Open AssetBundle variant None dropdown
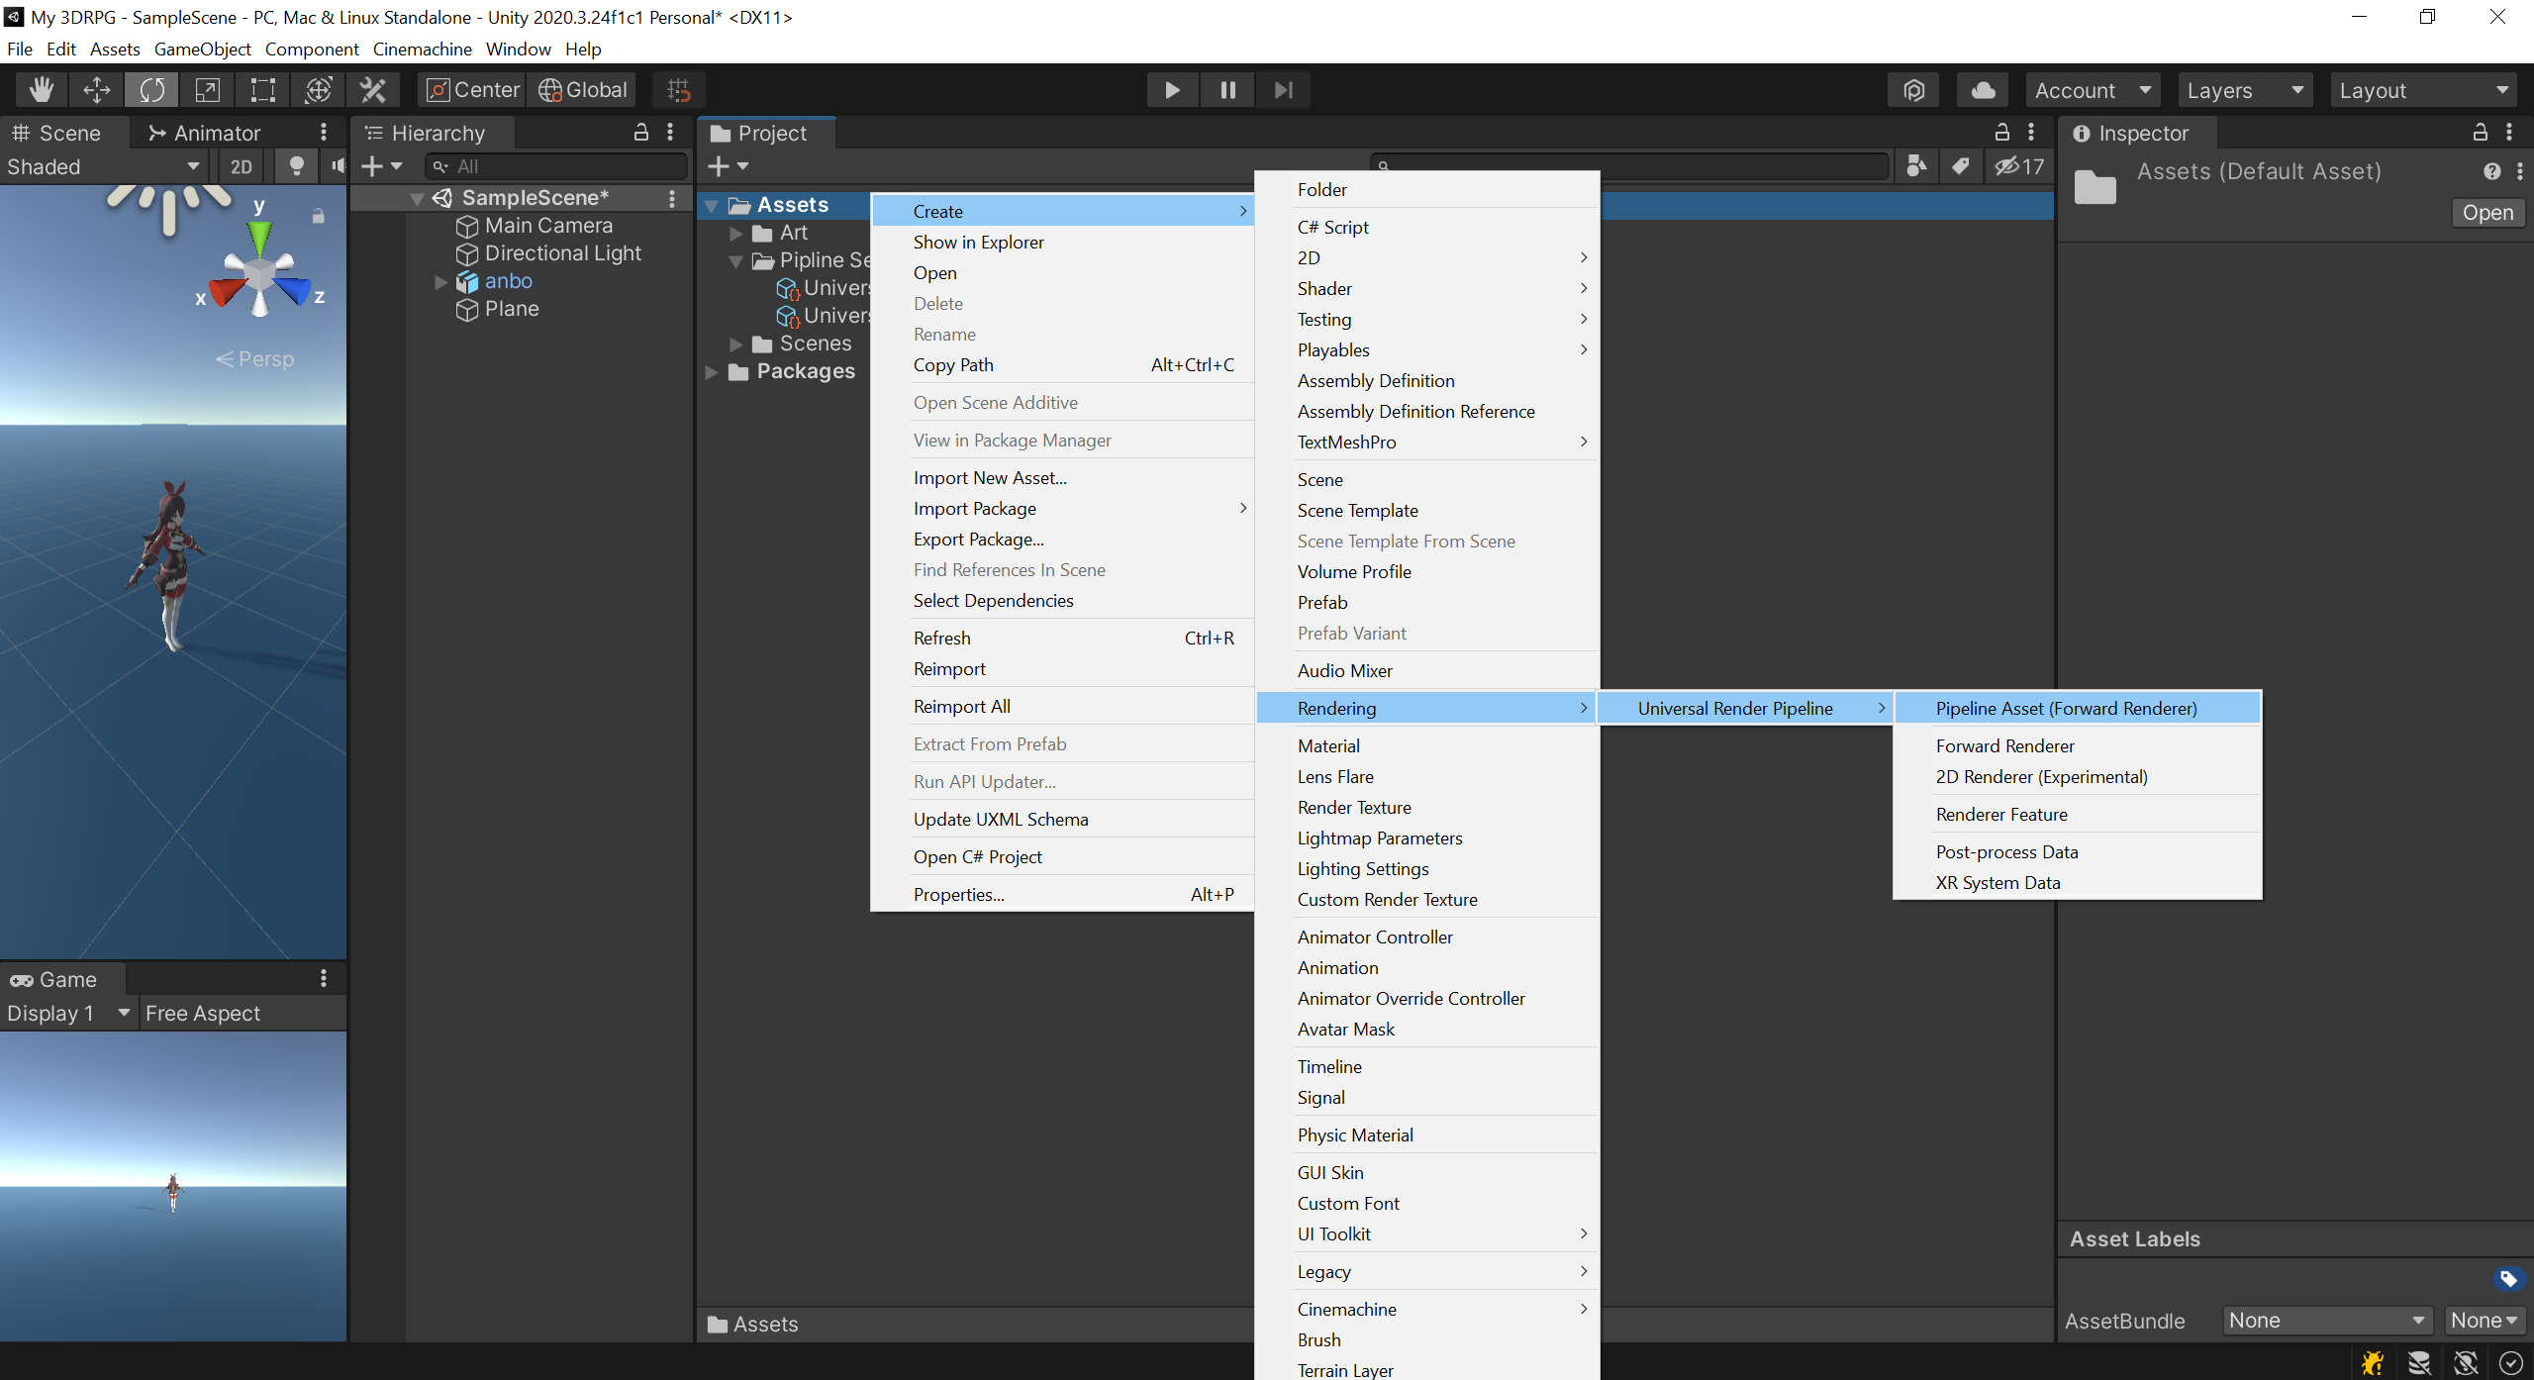Viewport: 2534px width, 1380px height. [2485, 1320]
